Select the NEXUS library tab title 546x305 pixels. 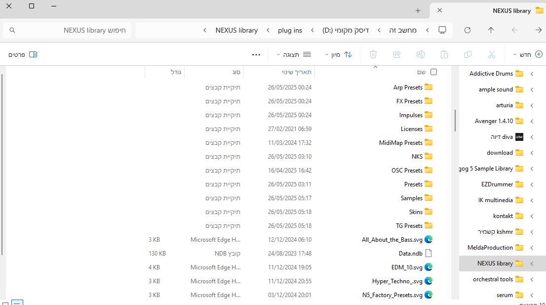coord(511,11)
